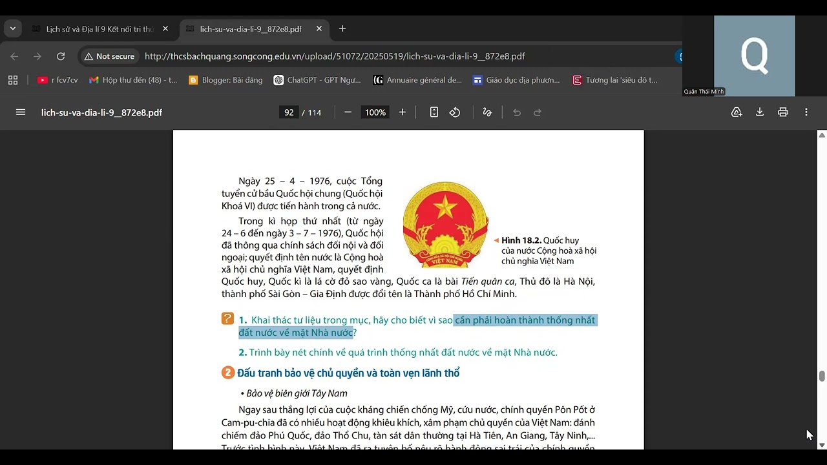Click the redo annotation button
Image resolution: width=827 pixels, height=465 pixels.
(538, 112)
